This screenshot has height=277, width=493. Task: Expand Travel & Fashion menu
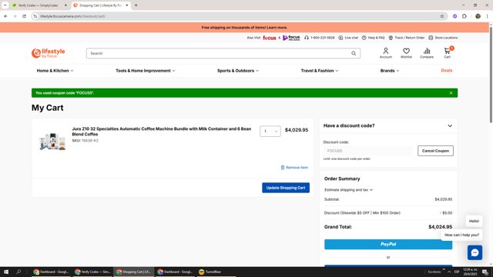(320, 71)
